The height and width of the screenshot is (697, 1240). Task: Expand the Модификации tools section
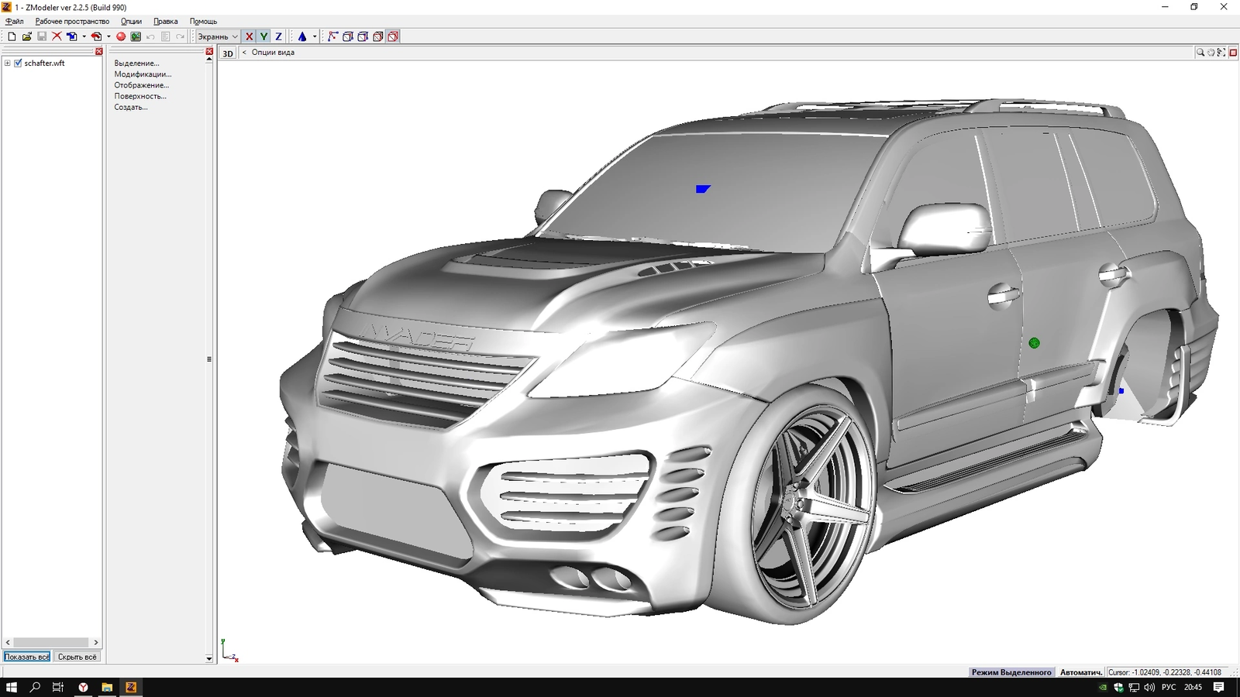point(143,74)
